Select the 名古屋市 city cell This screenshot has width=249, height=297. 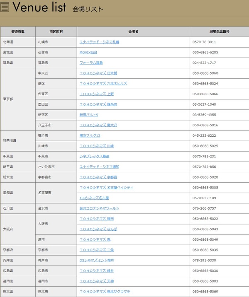point(56,193)
